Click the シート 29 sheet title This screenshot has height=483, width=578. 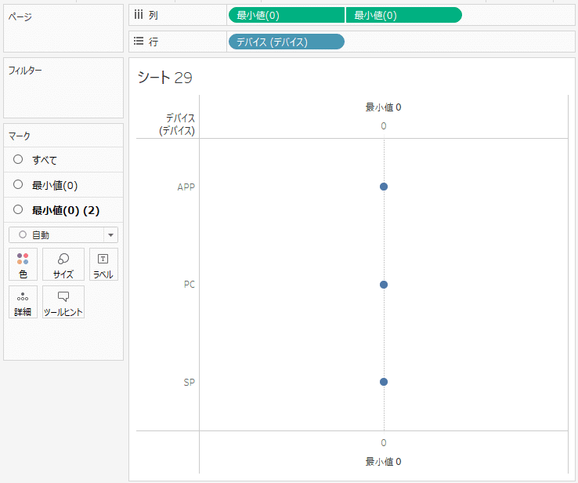(164, 78)
